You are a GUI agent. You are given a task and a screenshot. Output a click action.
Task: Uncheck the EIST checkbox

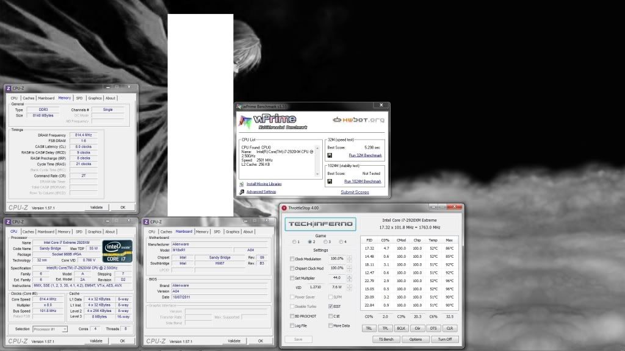330,307
